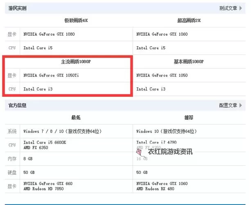Select the GTX 1050Ti graphics card cell
Image resolution: width=251 pixels, height=205 pixels.
pos(51,75)
